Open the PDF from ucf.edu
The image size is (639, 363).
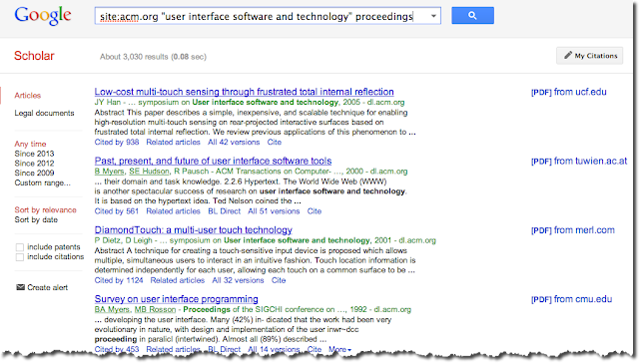point(569,92)
